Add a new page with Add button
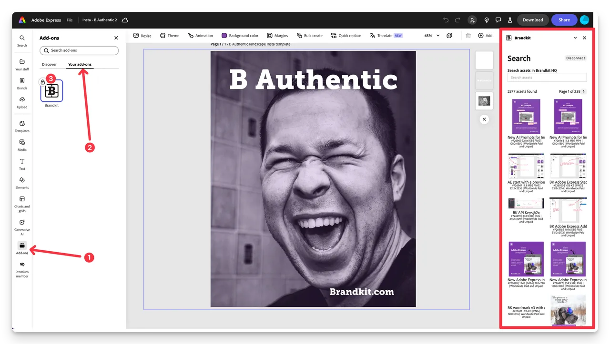Viewport: 610px width, 344px height. point(485,36)
